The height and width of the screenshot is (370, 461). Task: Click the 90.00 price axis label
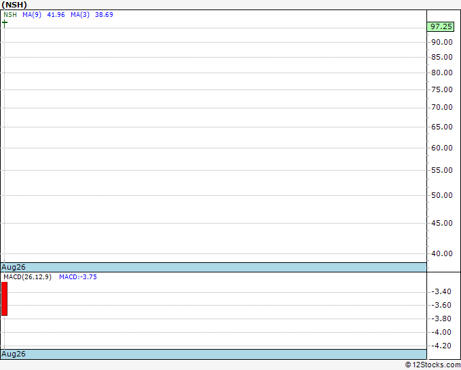point(441,42)
